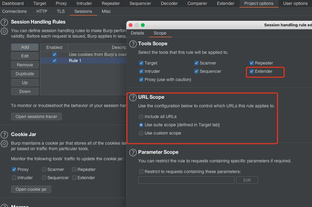
Task: Select the Include all URLs option
Action: [141, 116]
